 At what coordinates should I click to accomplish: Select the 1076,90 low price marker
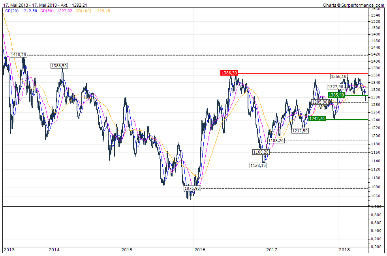(192, 189)
